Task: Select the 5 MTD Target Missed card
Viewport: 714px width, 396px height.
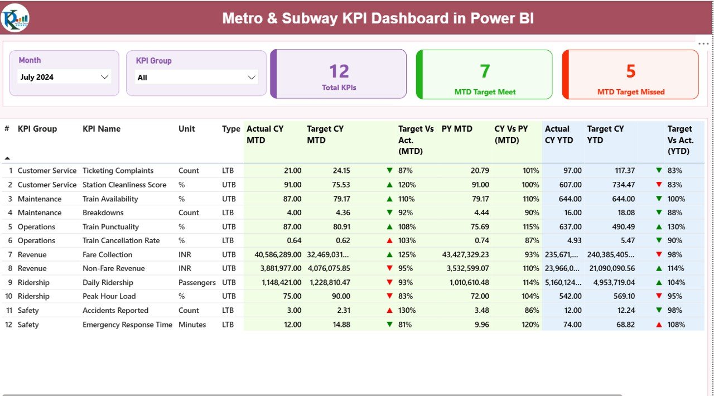Action: pyautogui.click(x=630, y=74)
